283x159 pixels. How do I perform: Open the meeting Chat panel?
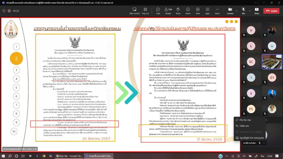158,11
